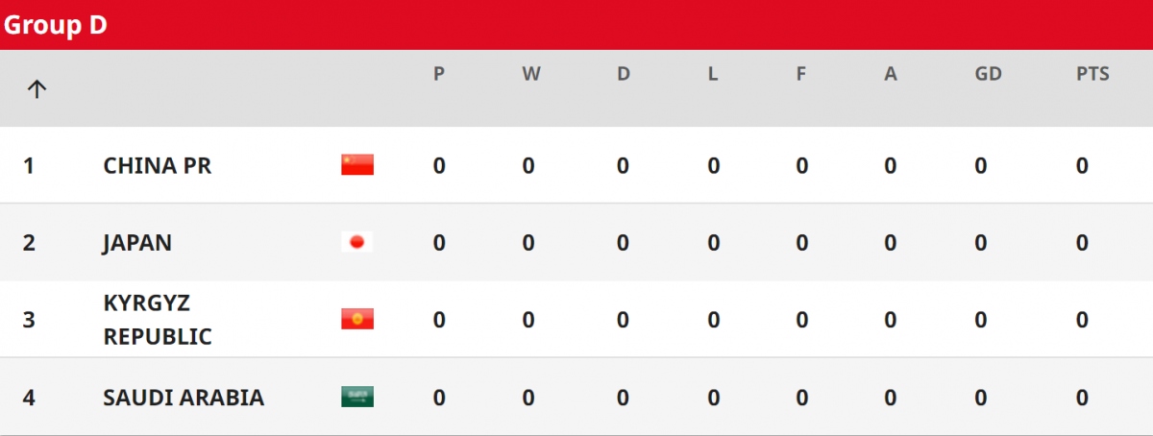Open the JAPAN team link
1153x436 pixels.
137,242
